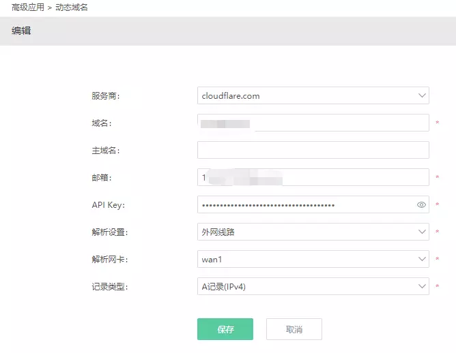
Task: Open the dropdown showing cloudflare.com
Action: [x=307, y=95]
